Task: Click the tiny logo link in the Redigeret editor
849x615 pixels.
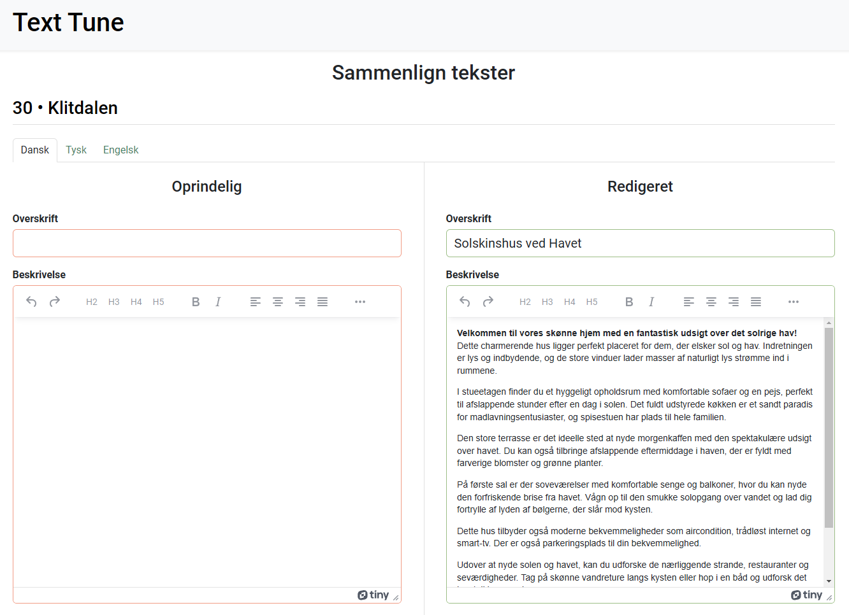Action: point(807,595)
